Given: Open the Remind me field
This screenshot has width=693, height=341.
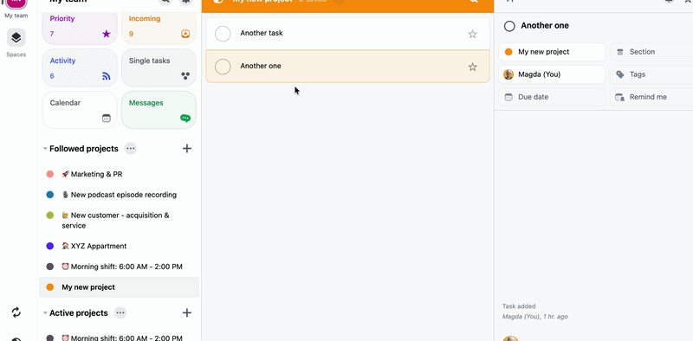Looking at the screenshot, I should tap(651, 97).
